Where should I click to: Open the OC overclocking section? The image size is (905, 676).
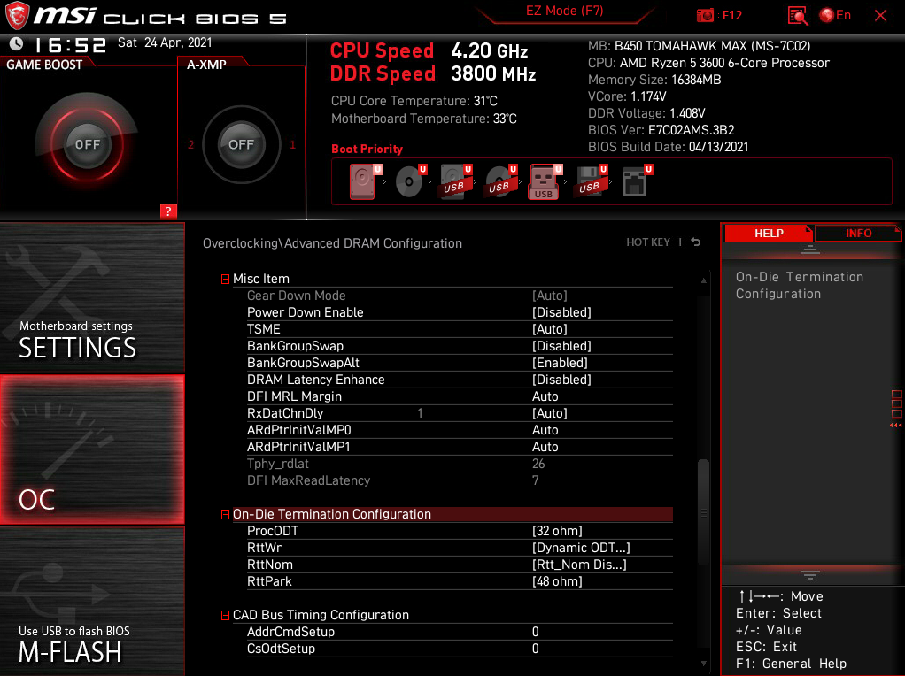coord(92,449)
